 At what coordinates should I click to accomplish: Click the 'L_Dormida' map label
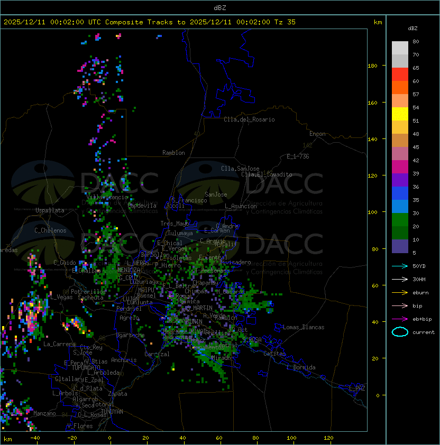click(301, 367)
